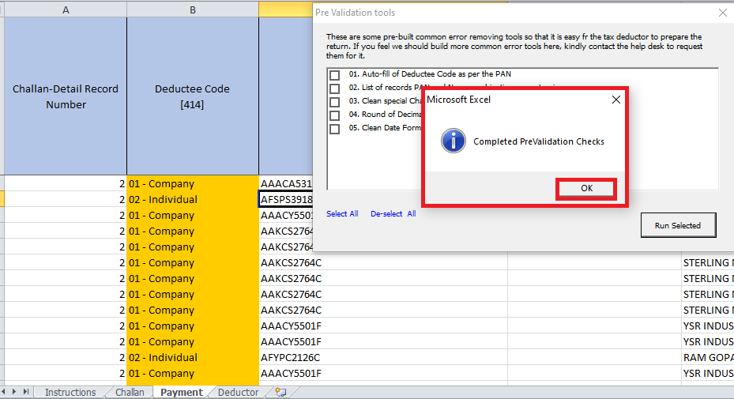
Task: Click the blue information icon in message box
Action: 453,141
